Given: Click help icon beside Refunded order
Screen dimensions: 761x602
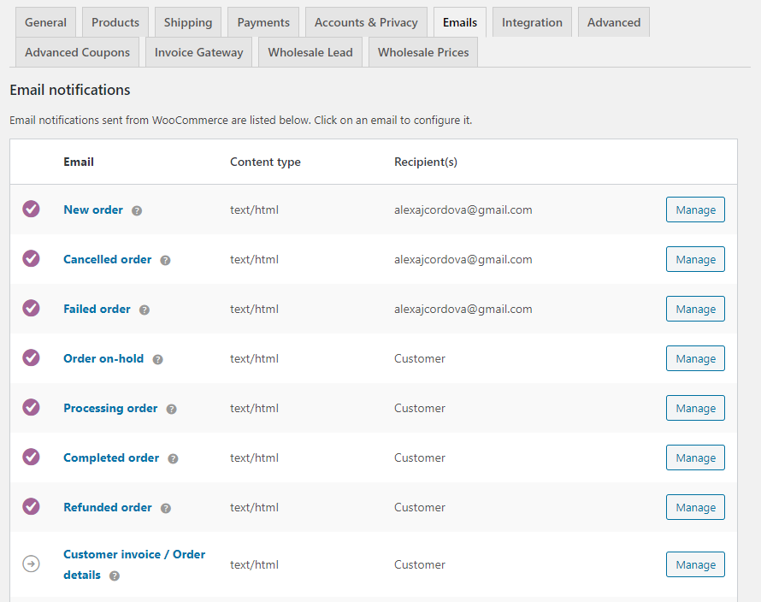Looking at the screenshot, I should pos(166,508).
